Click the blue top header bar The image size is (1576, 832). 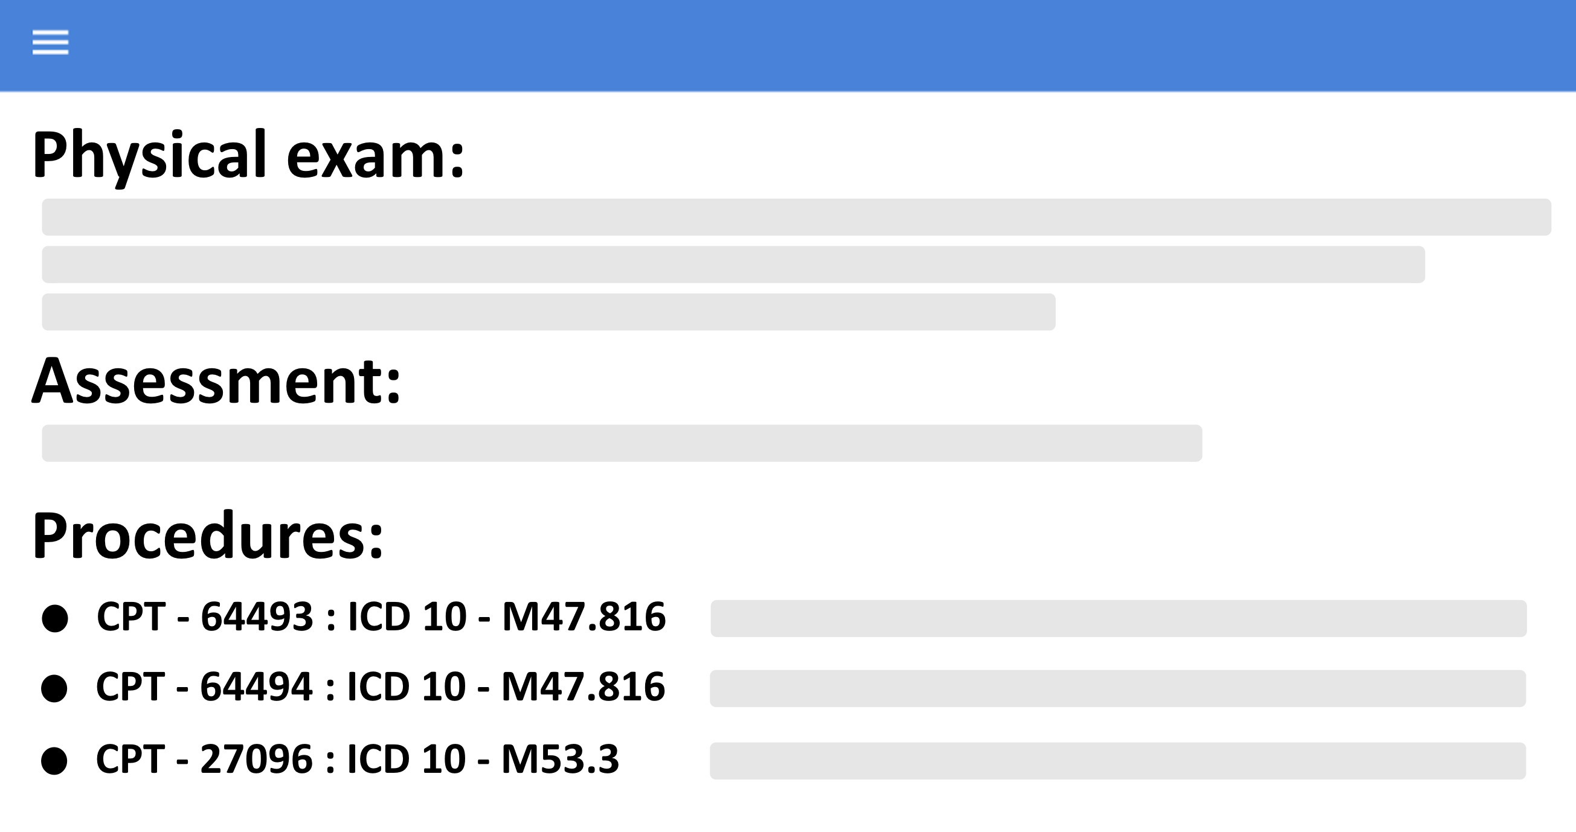[788, 46]
